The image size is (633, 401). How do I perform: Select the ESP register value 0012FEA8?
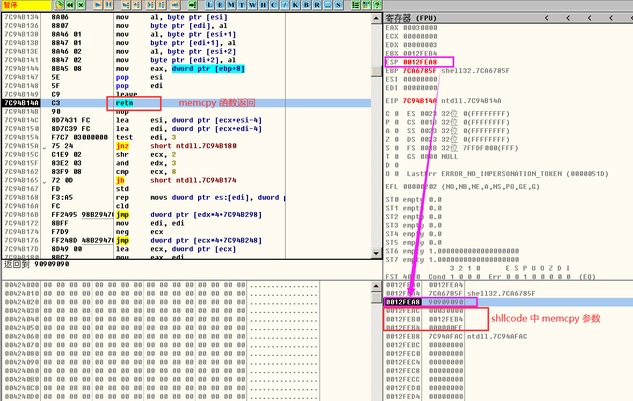420,62
